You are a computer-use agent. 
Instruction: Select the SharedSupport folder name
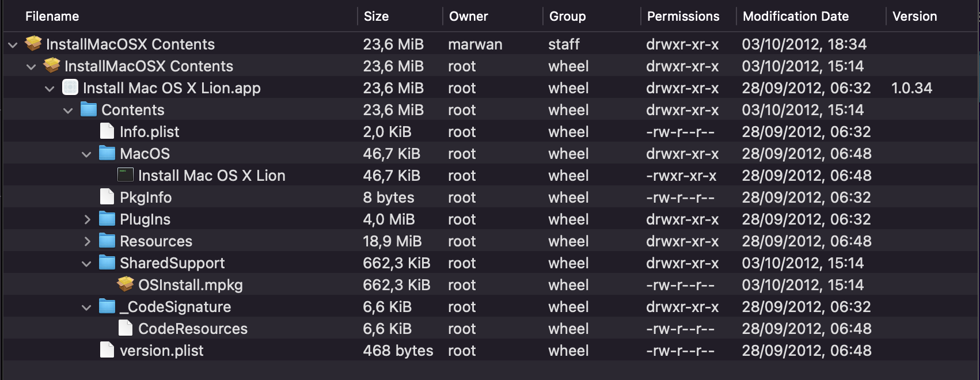click(x=172, y=263)
